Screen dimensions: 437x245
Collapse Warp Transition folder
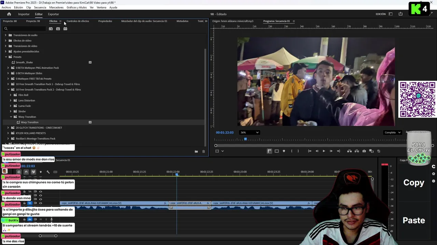point(11,117)
